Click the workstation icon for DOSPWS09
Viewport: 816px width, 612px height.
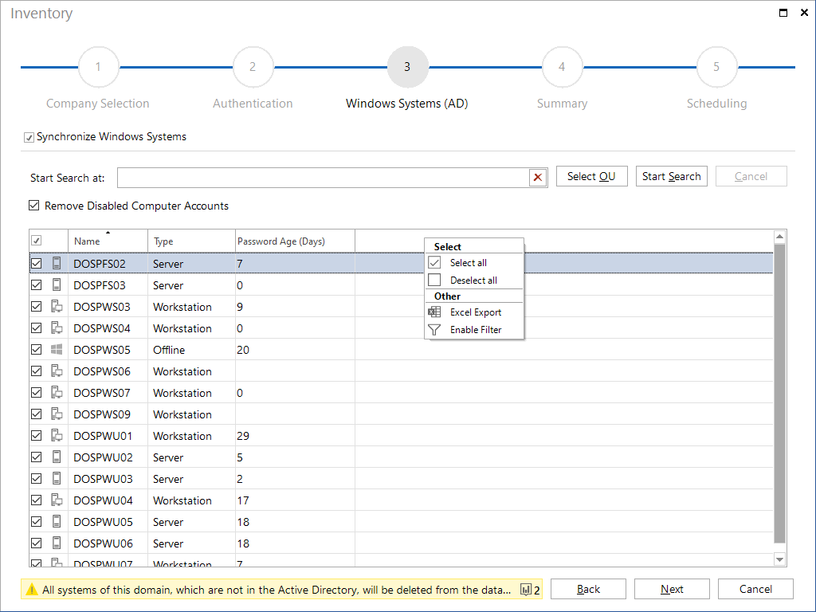pyautogui.click(x=57, y=414)
